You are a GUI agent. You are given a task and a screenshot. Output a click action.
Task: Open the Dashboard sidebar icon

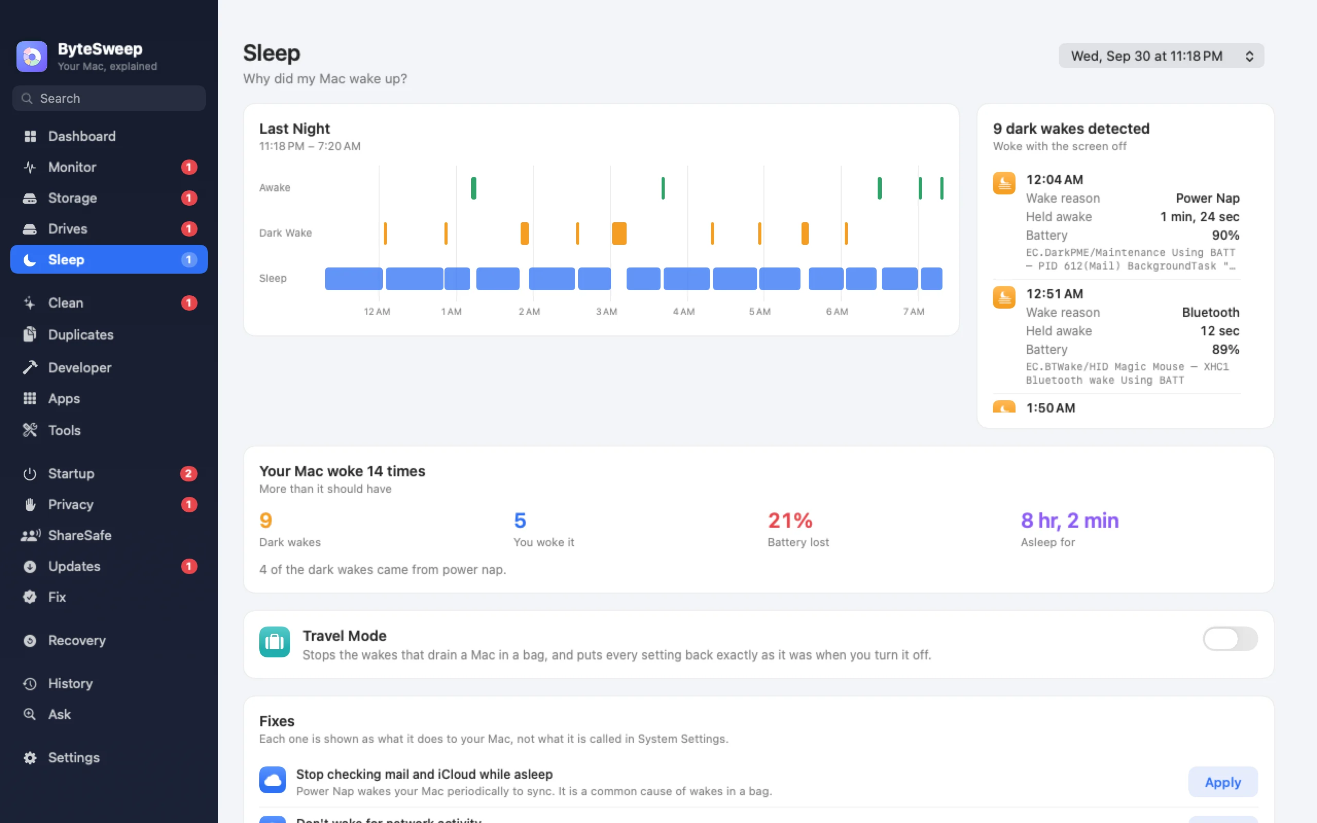[x=30, y=136]
